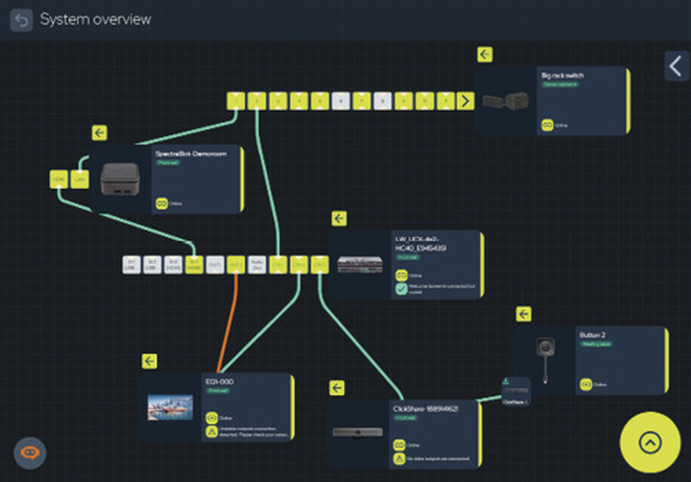Expand the side panel with the left chevron
Image resolution: width=691 pixels, height=482 pixels.
pos(676,67)
